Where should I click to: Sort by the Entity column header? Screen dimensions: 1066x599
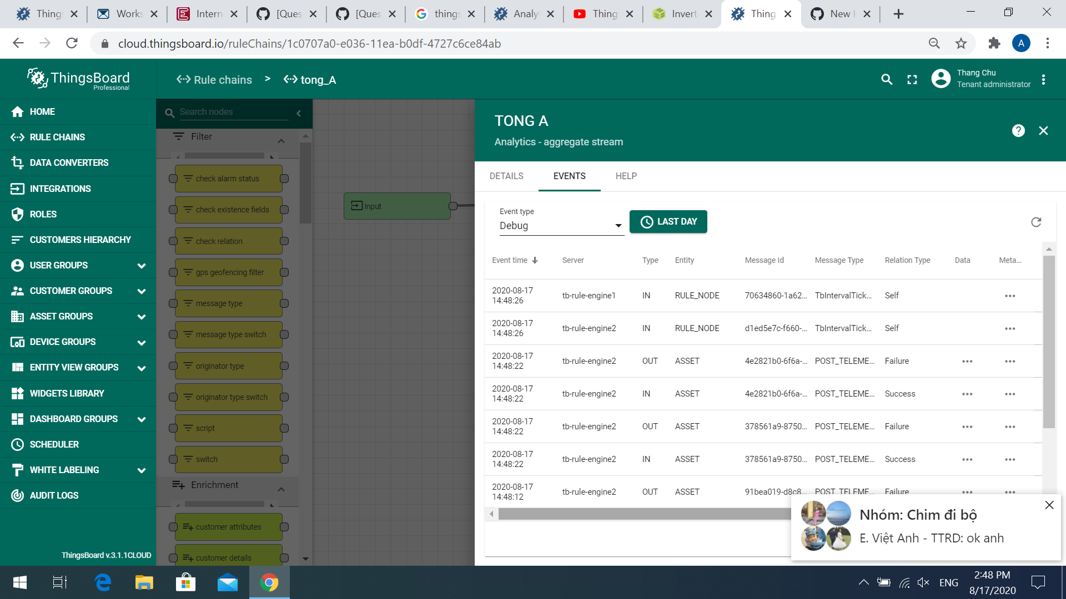684,260
